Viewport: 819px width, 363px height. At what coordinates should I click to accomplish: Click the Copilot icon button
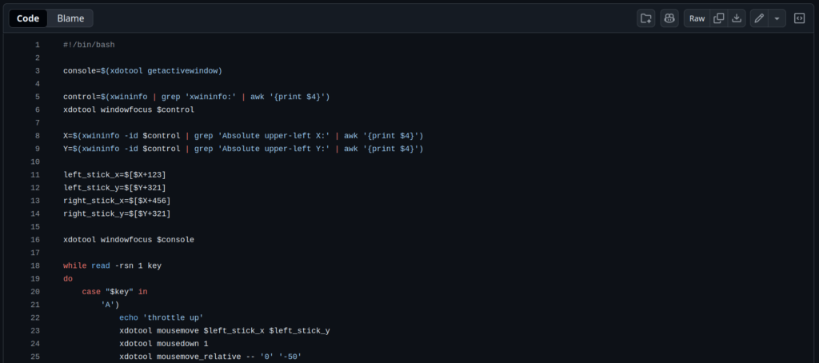pyautogui.click(x=669, y=18)
